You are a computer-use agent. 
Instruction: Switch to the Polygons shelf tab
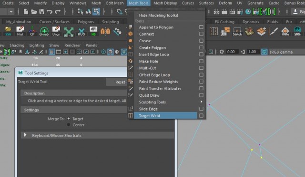tap(86, 22)
